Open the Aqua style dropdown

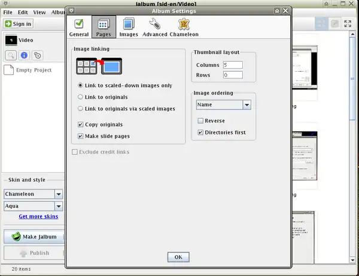click(59, 206)
